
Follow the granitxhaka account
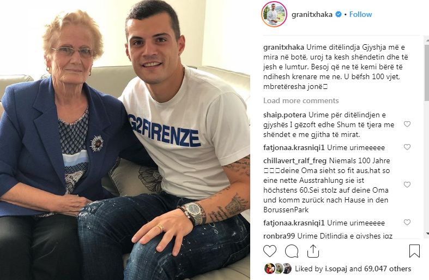tap(361, 14)
